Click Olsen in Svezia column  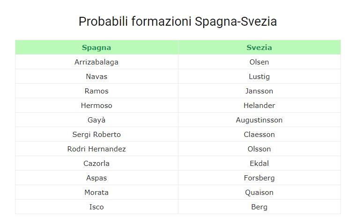click(259, 62)
